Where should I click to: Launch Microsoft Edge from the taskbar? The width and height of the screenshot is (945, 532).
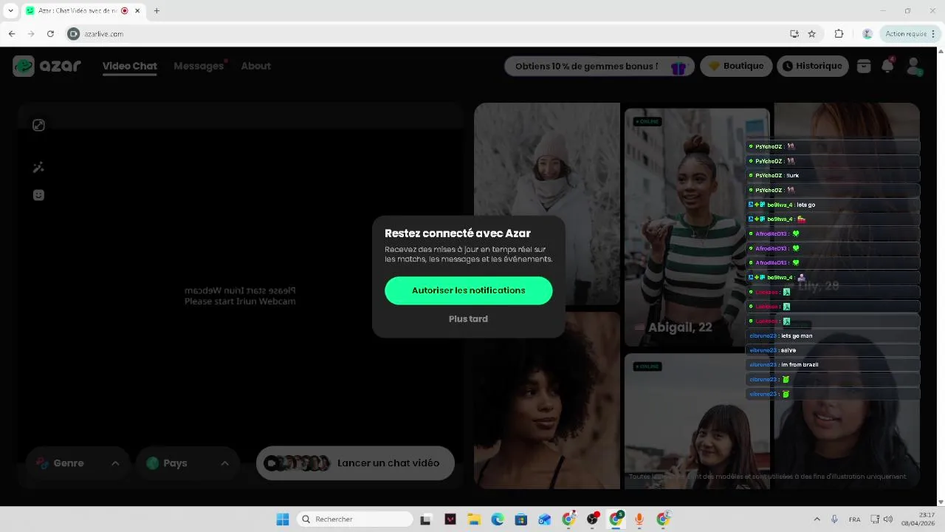pos(497,519)
